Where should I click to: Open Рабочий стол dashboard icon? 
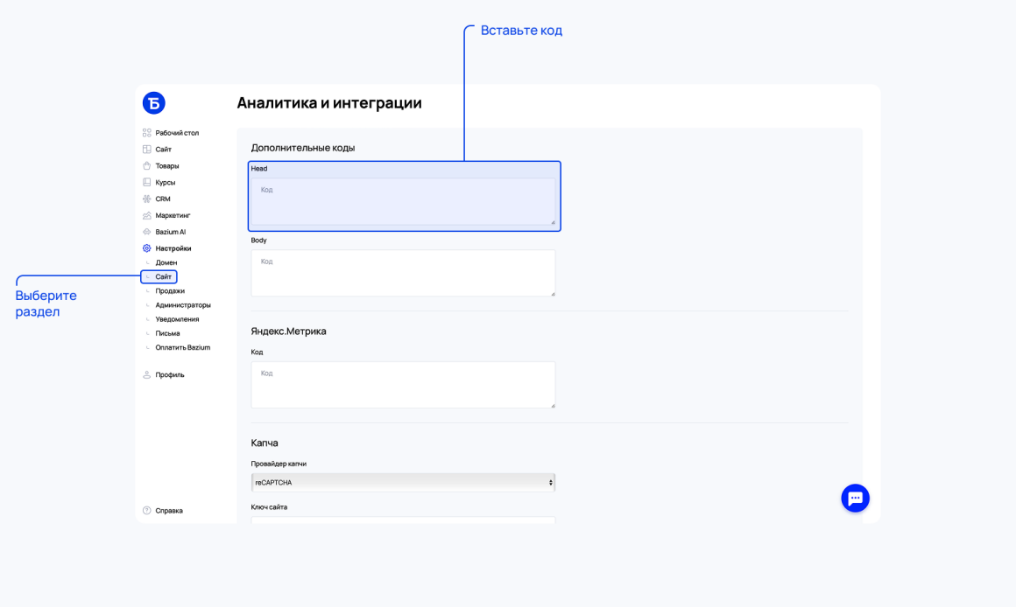(x=147, y=133)
